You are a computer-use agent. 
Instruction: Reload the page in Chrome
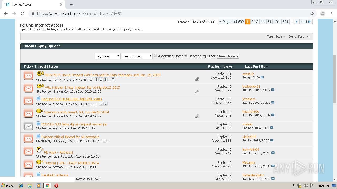[23, 14]
